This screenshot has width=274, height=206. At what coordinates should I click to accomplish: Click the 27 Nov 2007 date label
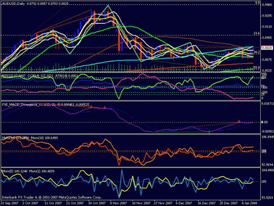[x=163, y=203]
